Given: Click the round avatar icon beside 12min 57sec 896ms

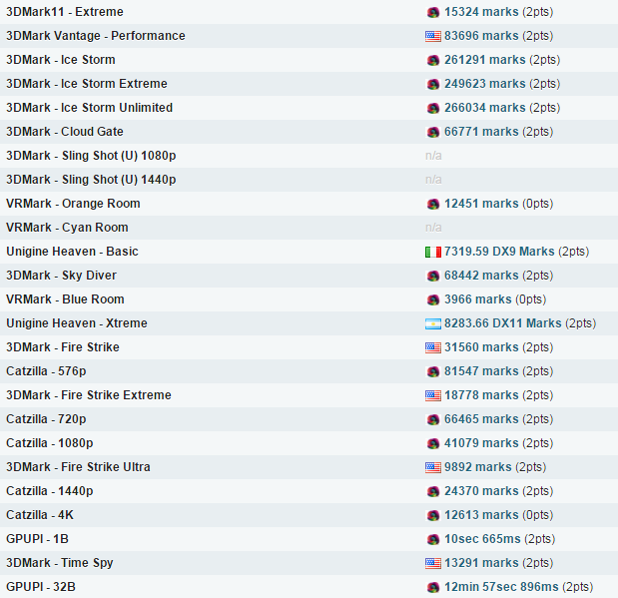Looking at the screenshot, I should click(433, 587).
